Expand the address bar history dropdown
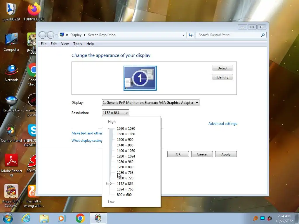This screenshot has height=224, width=299. coord(184,35)
